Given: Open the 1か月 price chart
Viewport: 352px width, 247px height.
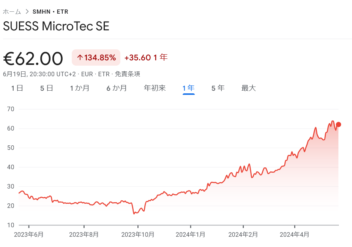Looking at the screenshot, I should 80,88.
